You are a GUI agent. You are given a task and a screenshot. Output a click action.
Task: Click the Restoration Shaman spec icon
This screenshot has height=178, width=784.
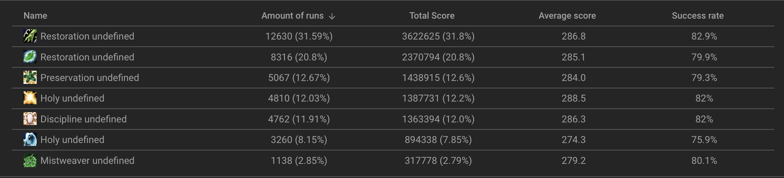pos(30,36)
